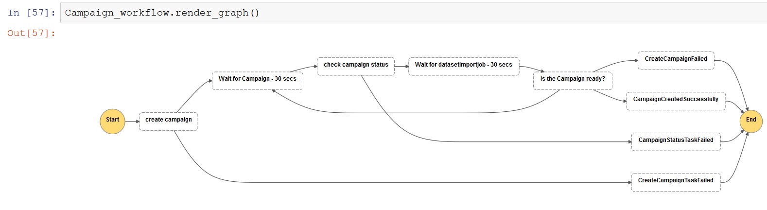The image size is (767, 210).
Task: Click the In [57] cell prompt
Action: (32, 13)
